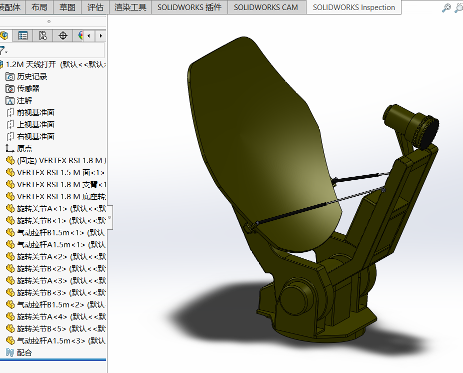Switch to the 草图 tab
This screenshot has height=373, width=463.
pyautogui.click(x=67, y=7)
